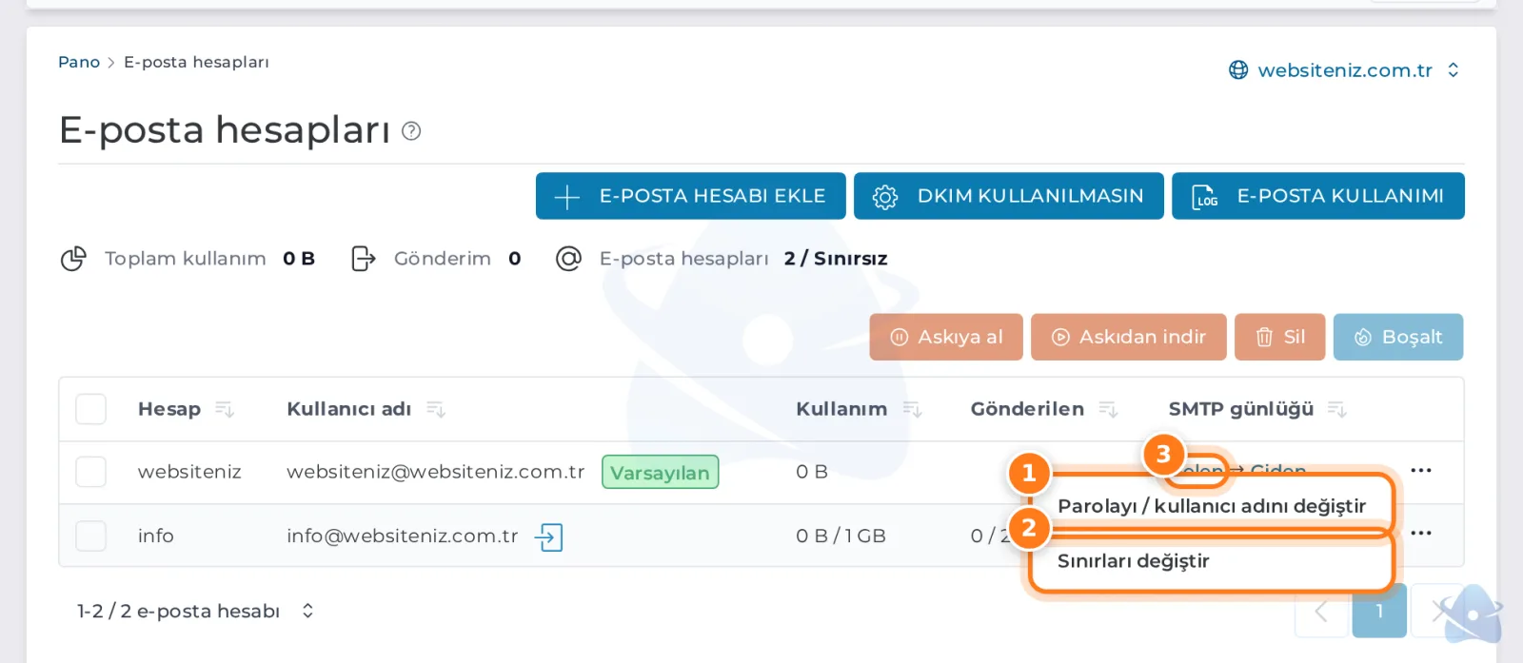This screenshot has width=1523, height=663.
Task: Click the previous page arrow in pagination
Action: pos(1321,611)
